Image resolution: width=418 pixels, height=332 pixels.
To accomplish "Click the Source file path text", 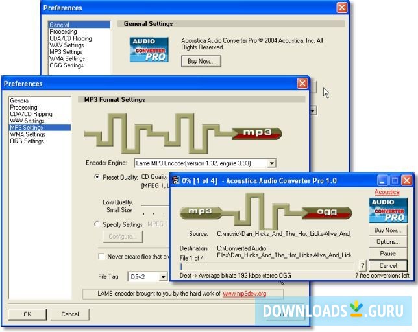I will tap(284, 233).
